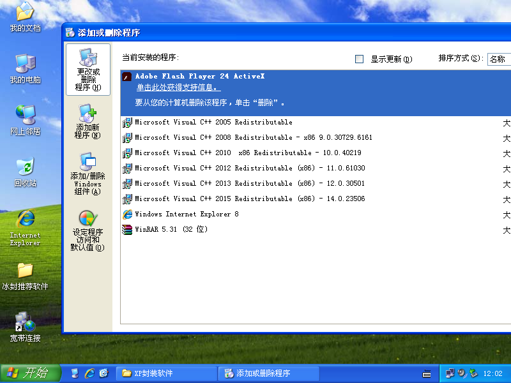Click the WinRAR 5.31 program icon
Image resolution: width=511 pixels, height=383 pixels.
(x=127, y=230)
